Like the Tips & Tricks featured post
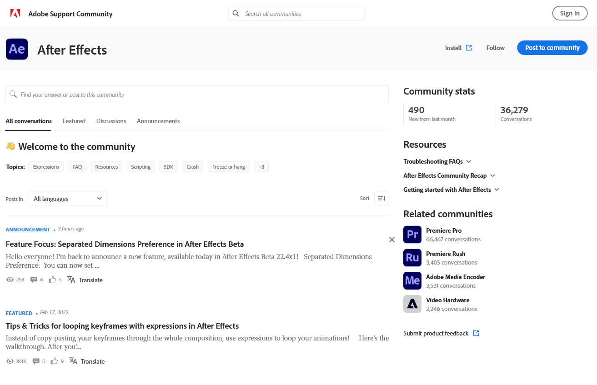The height and width of the screenshot is (385, 597). coord(54,360)
